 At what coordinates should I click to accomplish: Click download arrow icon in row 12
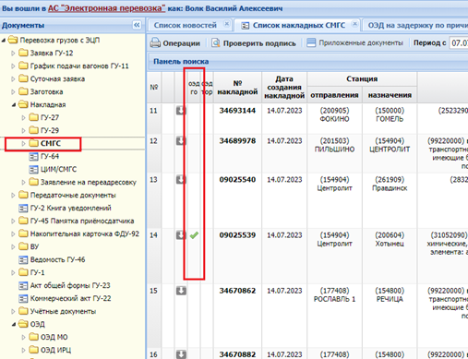(x=181, y=141)
